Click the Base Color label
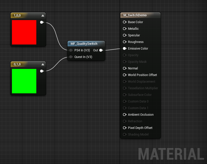The width and height of the screenshot is (207, 164). click(x=135, y=22)
